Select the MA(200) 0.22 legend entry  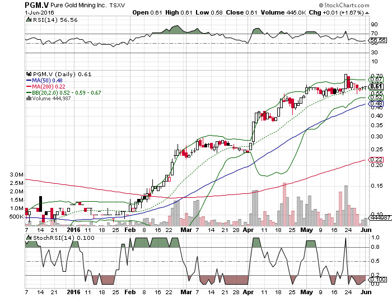(x=46, y=86)
